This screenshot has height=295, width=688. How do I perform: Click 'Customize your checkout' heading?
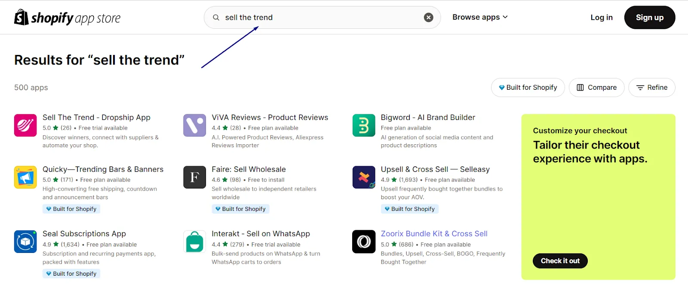click(x=580, y=131)
